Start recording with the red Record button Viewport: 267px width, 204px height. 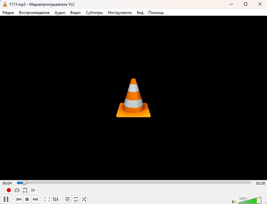coord(9,190)
